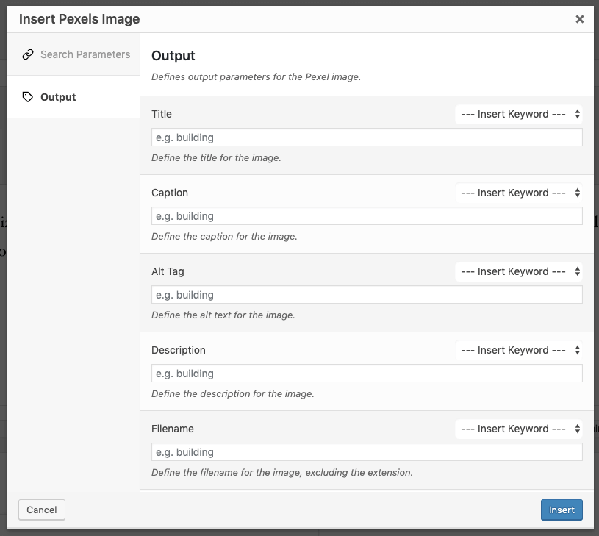Click the blue Insert button
599x536 pixels.
click(562, 510)
